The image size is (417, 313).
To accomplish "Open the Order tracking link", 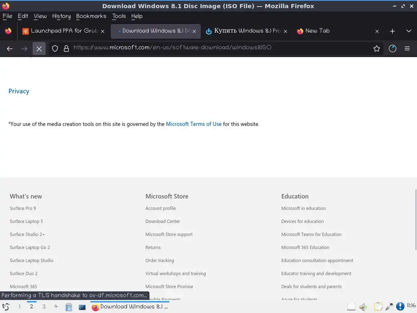I will tap(160, 260).
